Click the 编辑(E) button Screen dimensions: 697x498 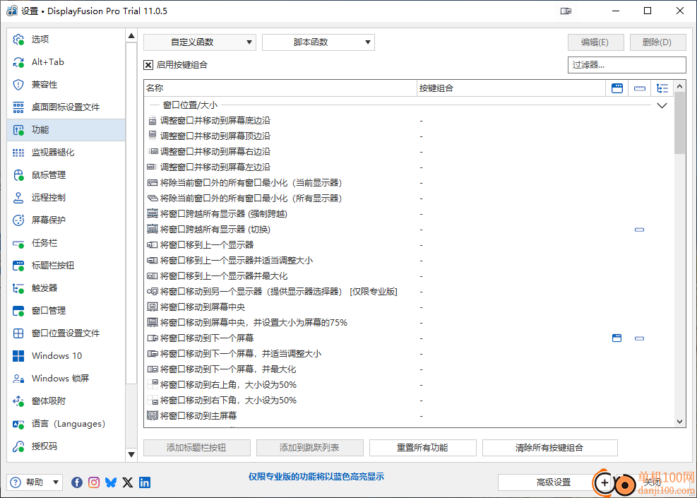pyautogui.click(x=595, y=42)
